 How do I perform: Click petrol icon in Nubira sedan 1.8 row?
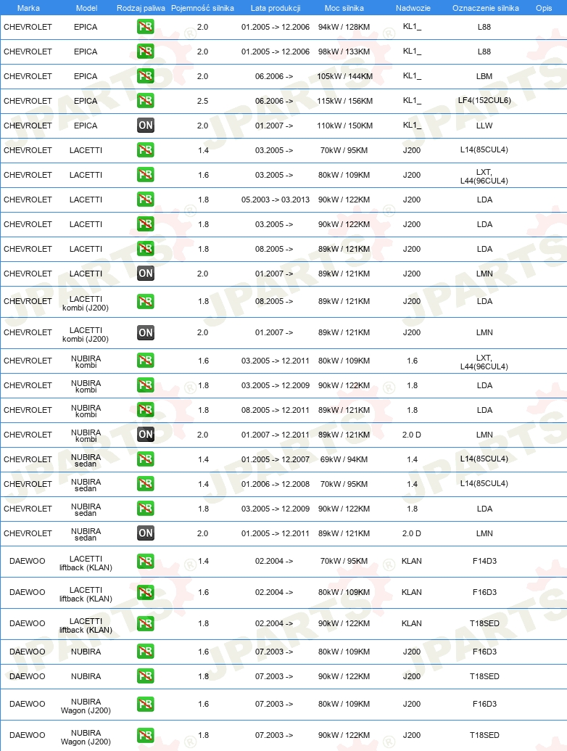pyautogui.click(x=146, y=509)
